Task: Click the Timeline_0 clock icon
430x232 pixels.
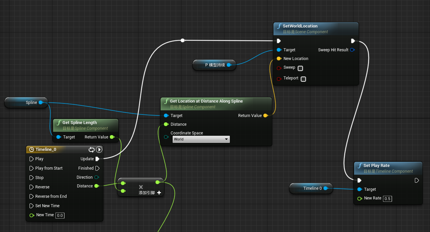Action: coord(32,150)
